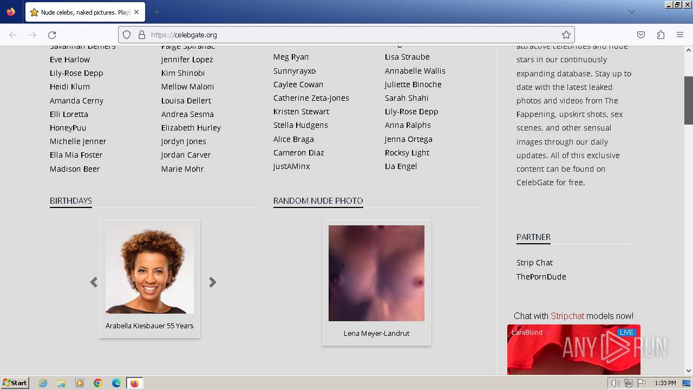This screenshot has width=693, height=390.
Task: Select the HoneyPuu link
Action: (68, 128)
